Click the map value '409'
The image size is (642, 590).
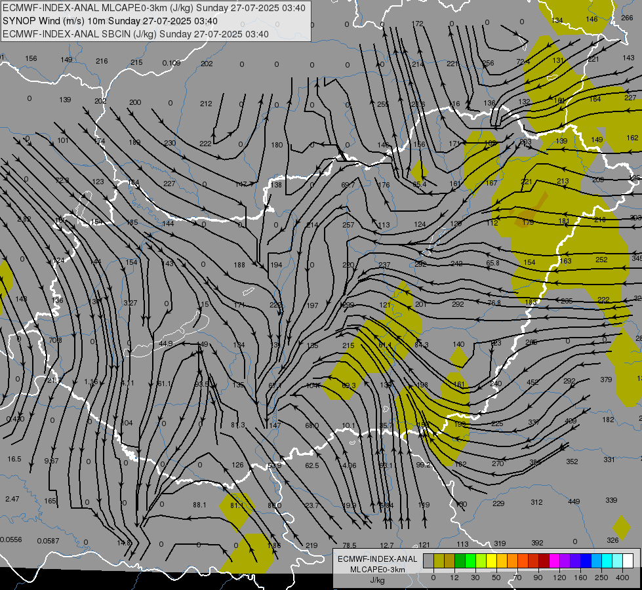click(571, 421)
